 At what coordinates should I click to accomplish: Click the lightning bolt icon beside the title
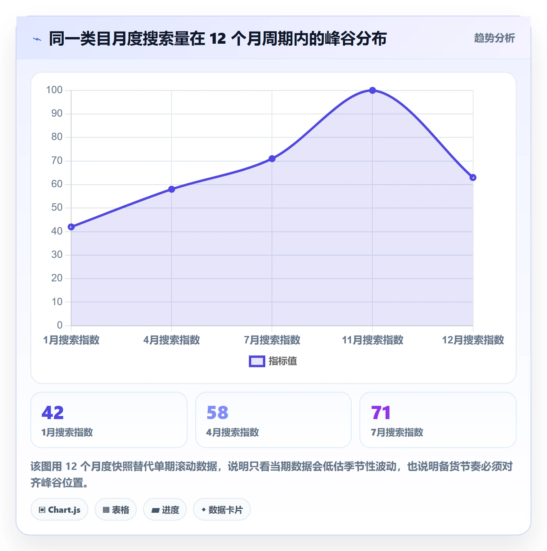point(37,39)
